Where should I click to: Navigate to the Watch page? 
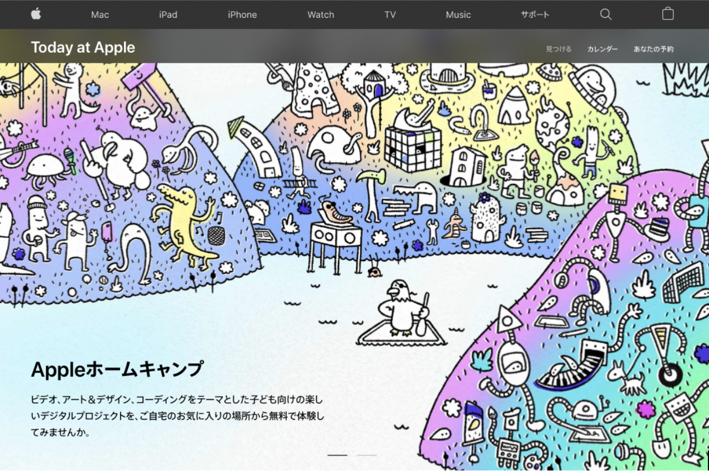click(x=321, y=15)
